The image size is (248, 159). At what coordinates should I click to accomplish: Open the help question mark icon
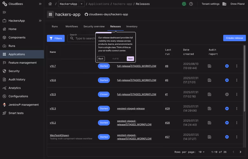pos(191,4)
